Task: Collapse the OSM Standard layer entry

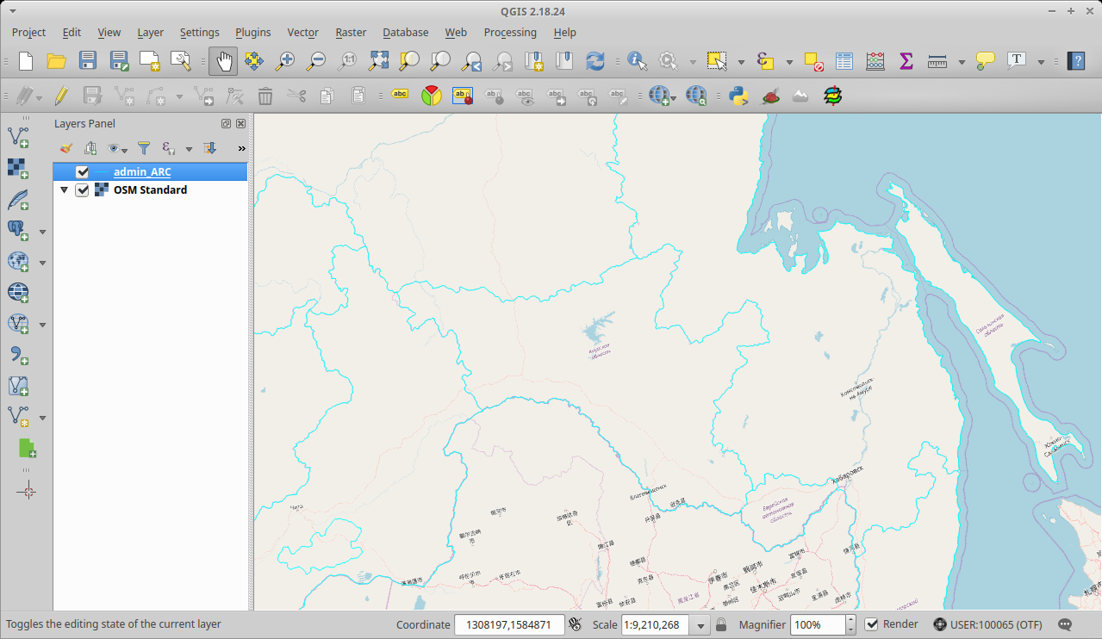Action: pyautogui.click(x=64, y=189)
